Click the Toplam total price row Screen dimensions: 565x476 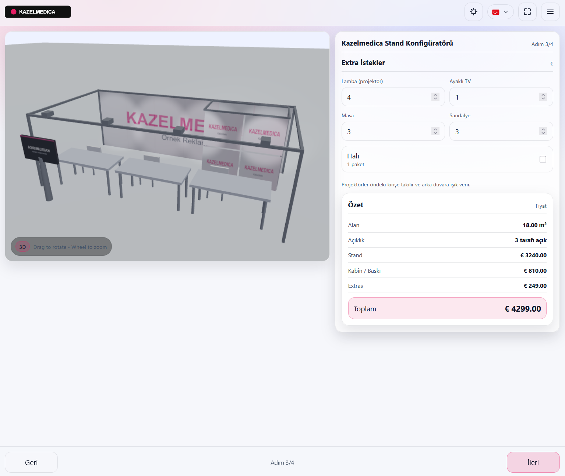point(447,308)
